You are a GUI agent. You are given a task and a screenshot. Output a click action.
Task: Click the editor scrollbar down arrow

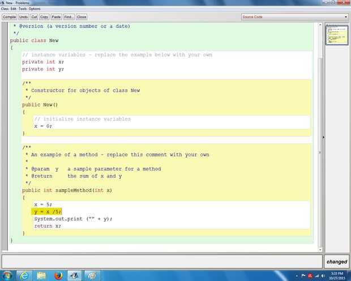320,249
